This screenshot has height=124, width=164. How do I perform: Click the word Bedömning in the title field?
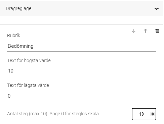[20, 46]
